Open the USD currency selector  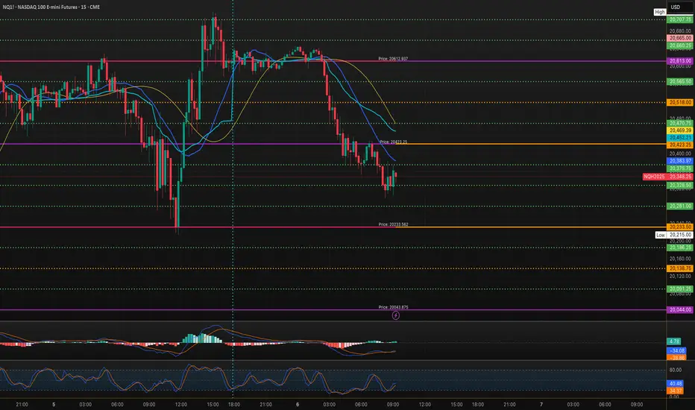(x=680, y=7)
